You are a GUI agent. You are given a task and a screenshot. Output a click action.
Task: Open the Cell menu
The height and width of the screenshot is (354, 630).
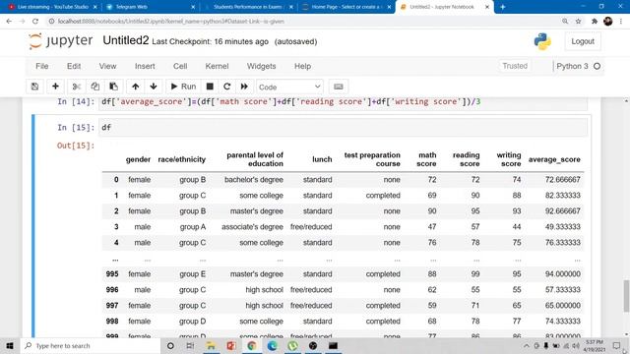tap(180, 66)
